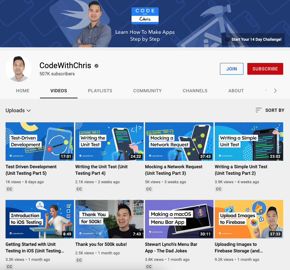Viewport: 290px width, 270px height.
Task: Click '3.9K views • 4 weeks ago' text
Action: [x=237, y=182]
